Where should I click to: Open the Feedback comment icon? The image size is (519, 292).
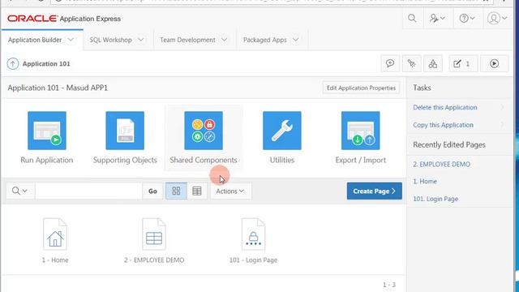390,63
